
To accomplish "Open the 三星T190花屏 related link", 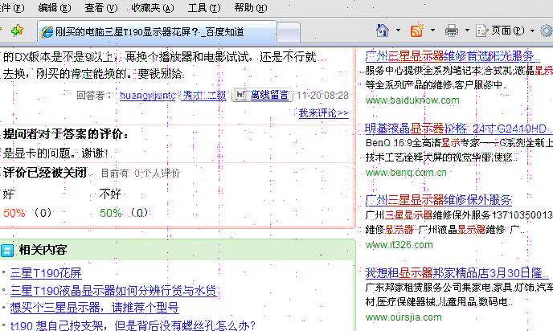I will tap(46, 273).
